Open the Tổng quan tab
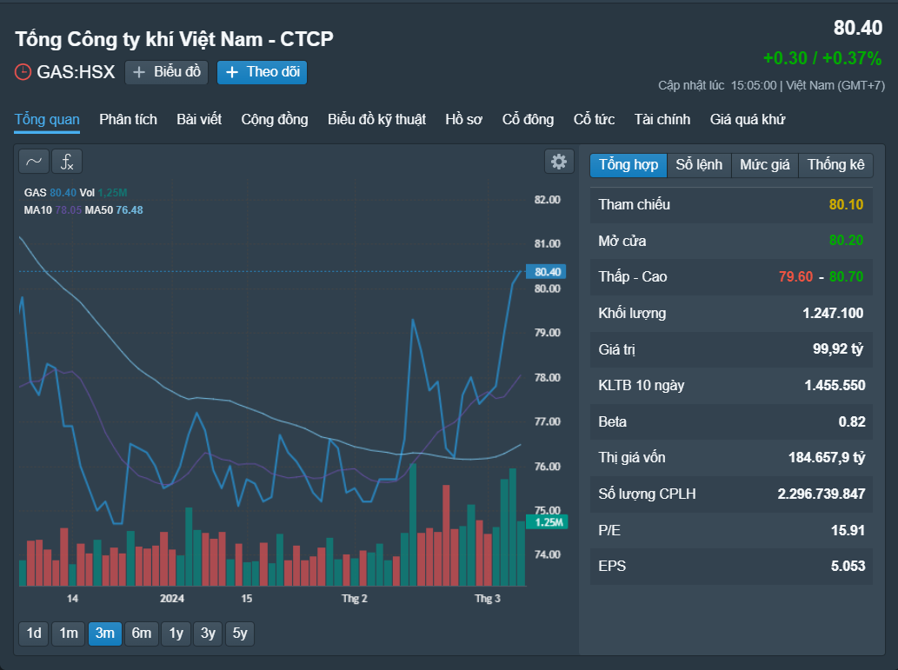This screenshot has height=670, width=898. [47, 119]
